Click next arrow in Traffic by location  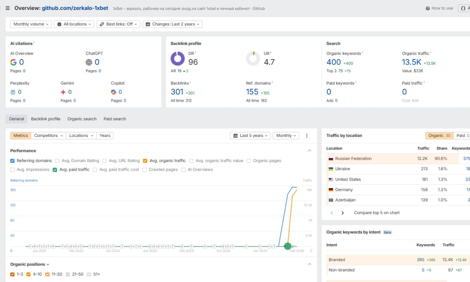pyautogui.click(x=343, y=213)
